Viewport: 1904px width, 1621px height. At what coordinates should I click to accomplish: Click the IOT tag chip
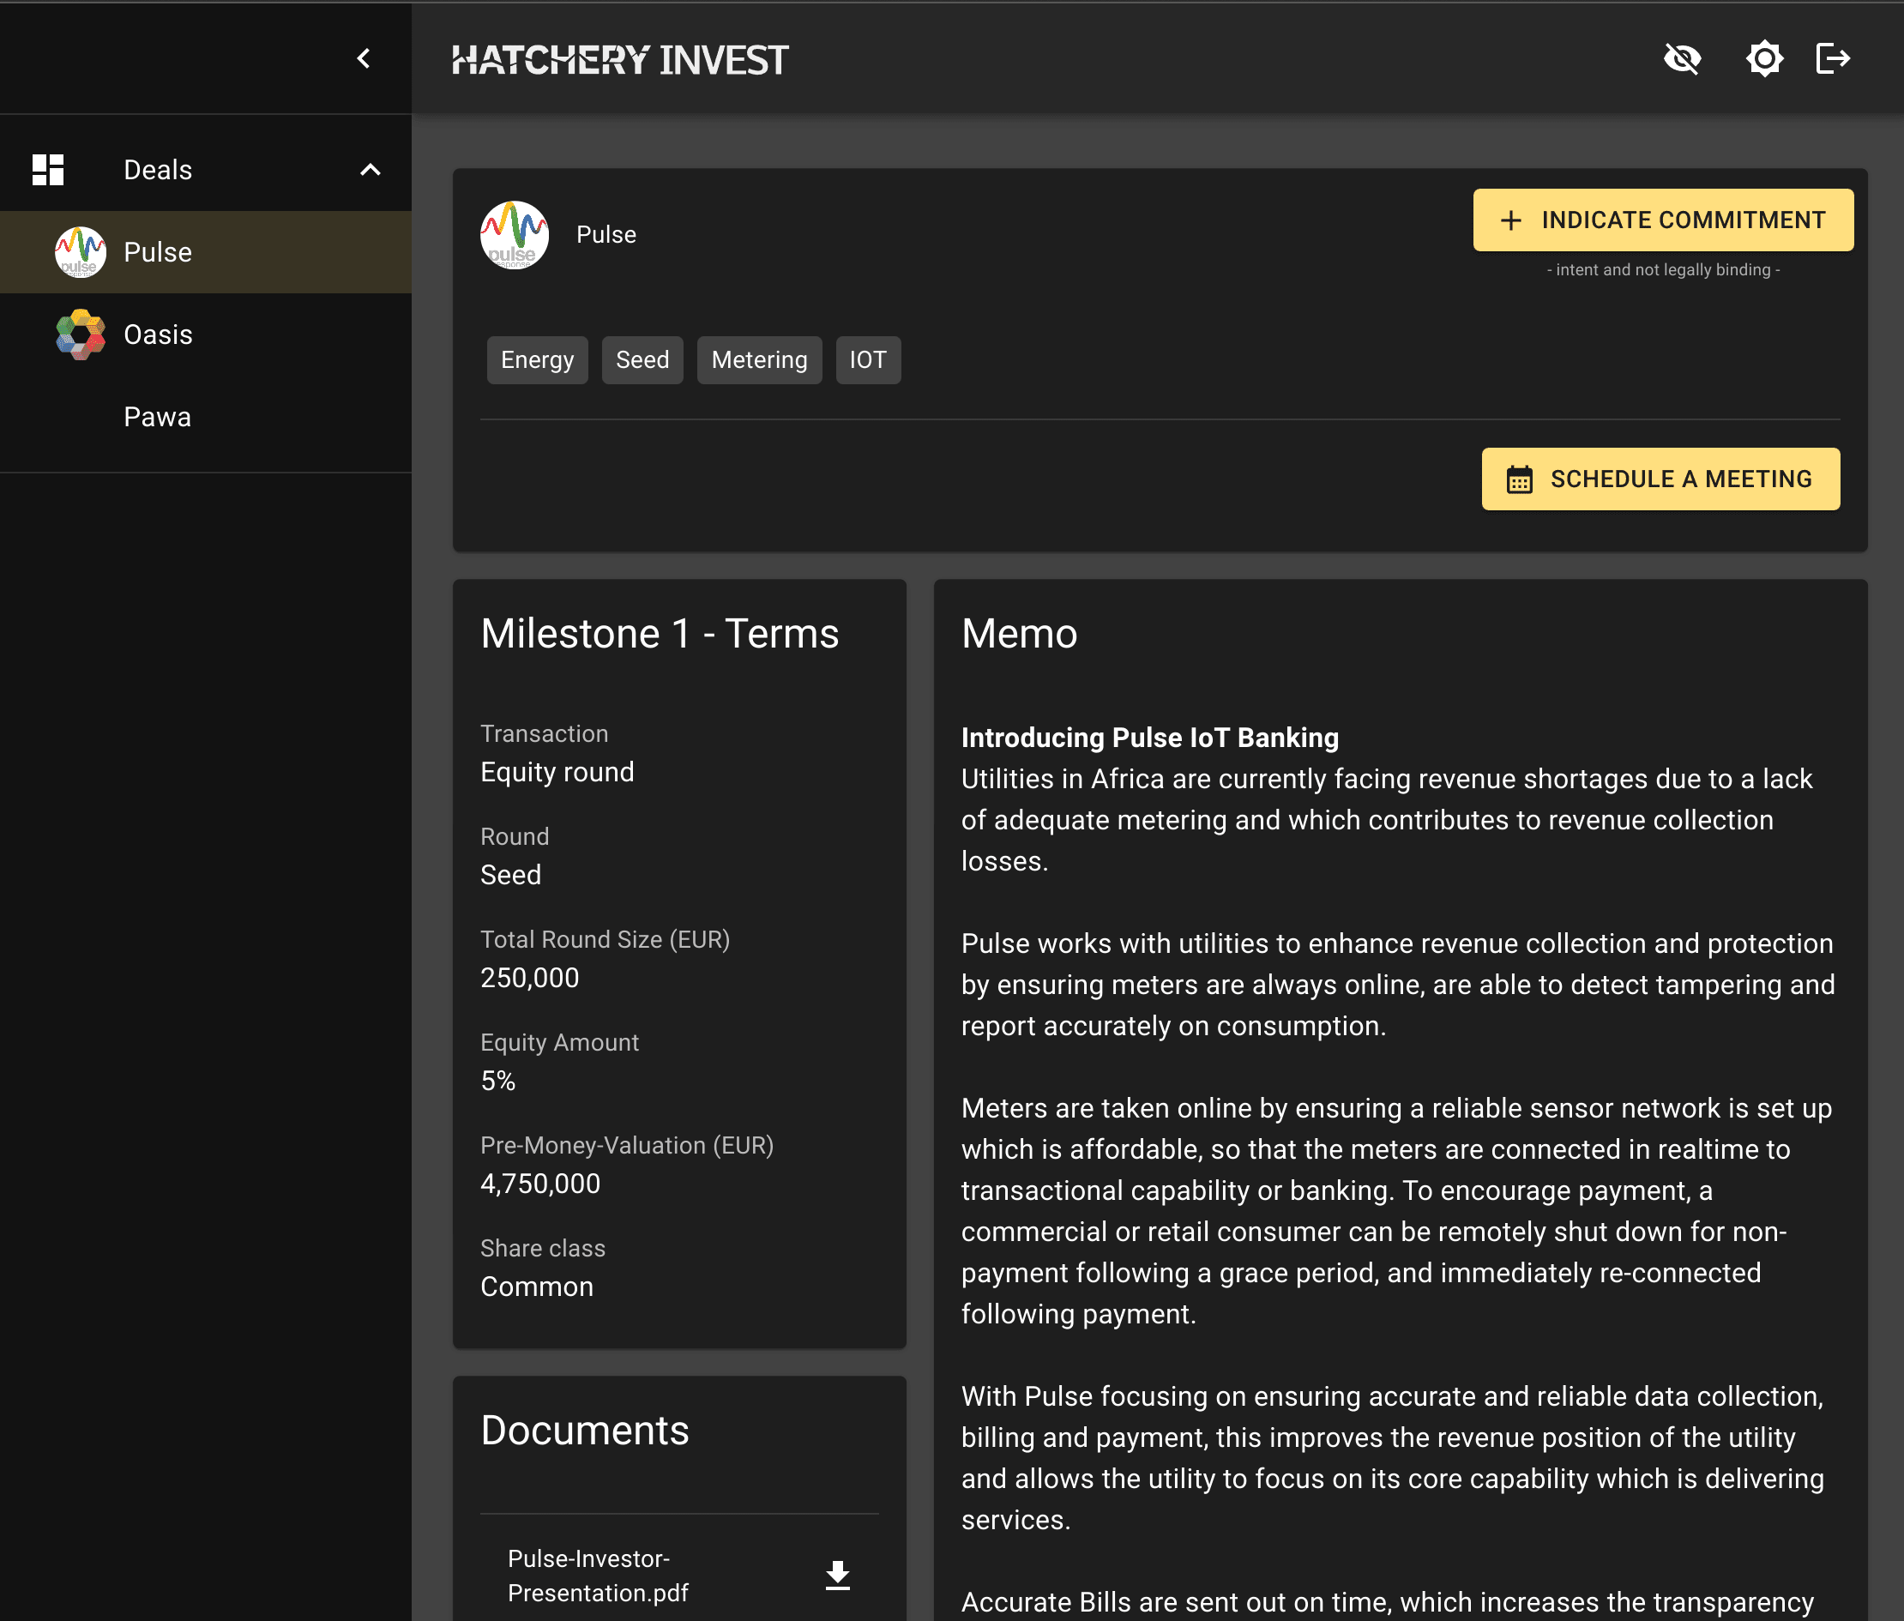[867, 360]
